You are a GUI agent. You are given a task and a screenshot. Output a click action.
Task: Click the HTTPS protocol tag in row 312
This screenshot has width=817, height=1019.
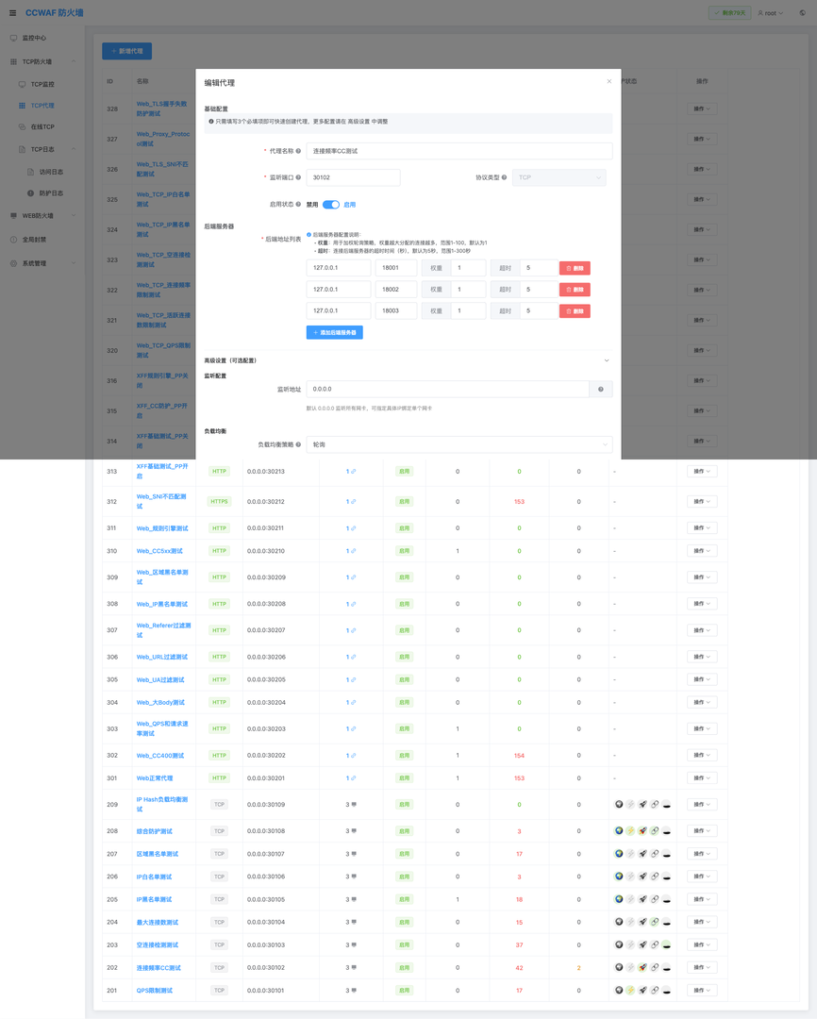pyautogui.click(x=219, y=502)
